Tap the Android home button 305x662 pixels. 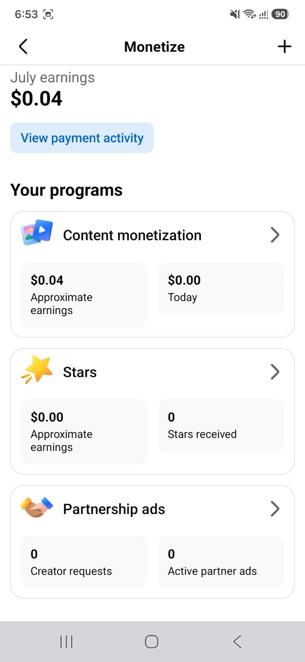click(152, 642)
